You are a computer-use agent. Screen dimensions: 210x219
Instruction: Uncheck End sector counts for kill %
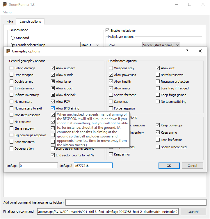click(53, 155)
